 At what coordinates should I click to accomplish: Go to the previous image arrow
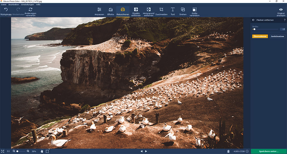(x=141, y=151)
